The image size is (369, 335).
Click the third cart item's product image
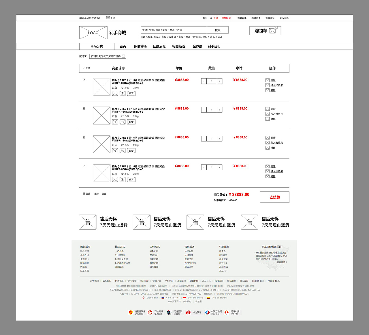(x=101, y=144)
